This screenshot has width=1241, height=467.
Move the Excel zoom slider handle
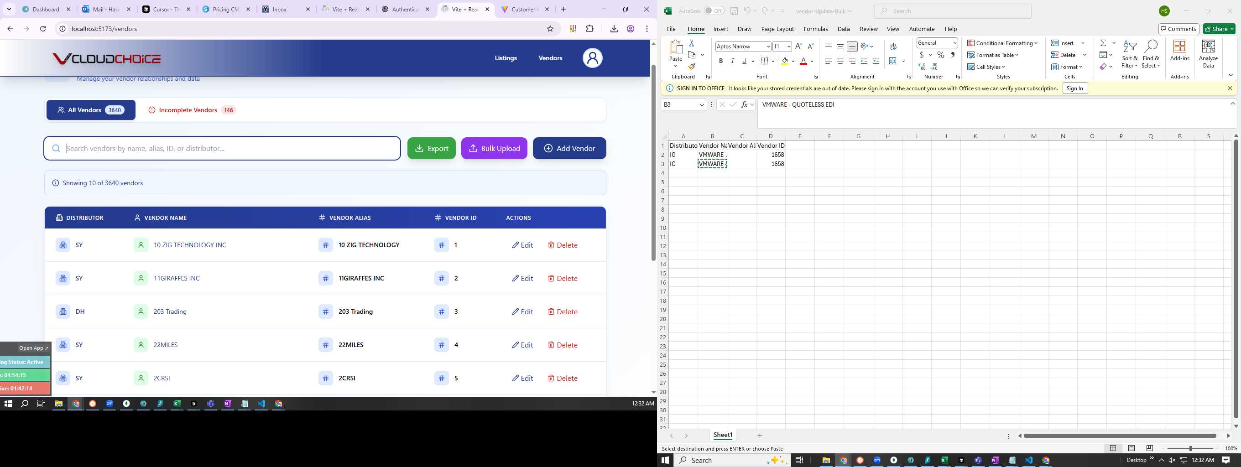[x=1190, y=448]
